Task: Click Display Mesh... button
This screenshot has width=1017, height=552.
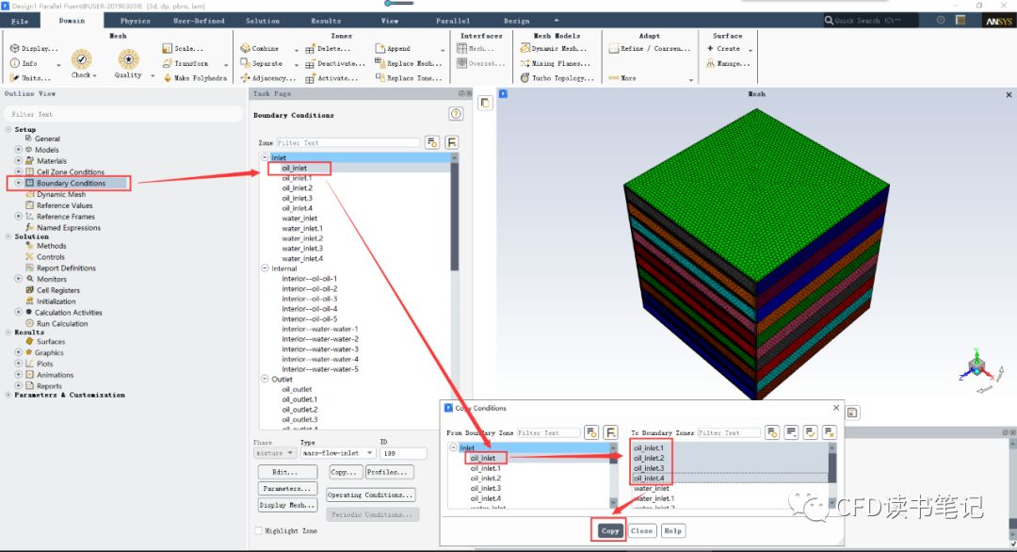Action: click(x=287, y=505)
